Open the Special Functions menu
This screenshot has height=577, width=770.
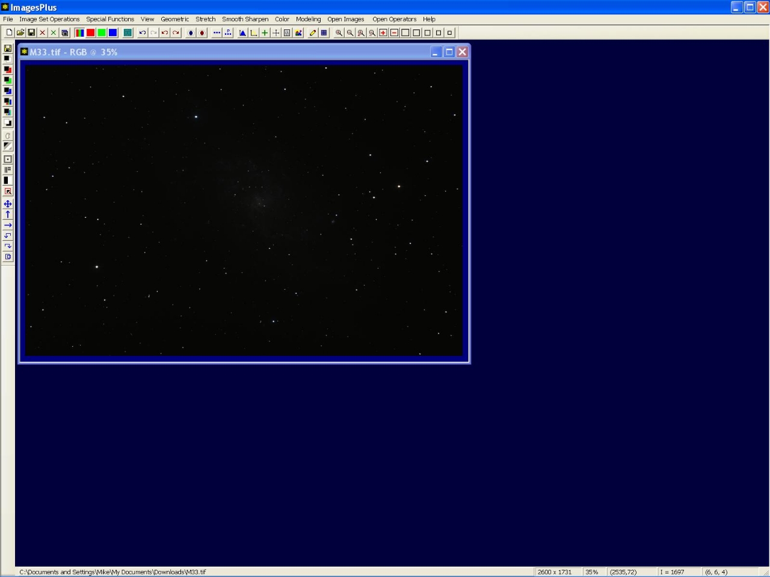click(x=110, y=19)
